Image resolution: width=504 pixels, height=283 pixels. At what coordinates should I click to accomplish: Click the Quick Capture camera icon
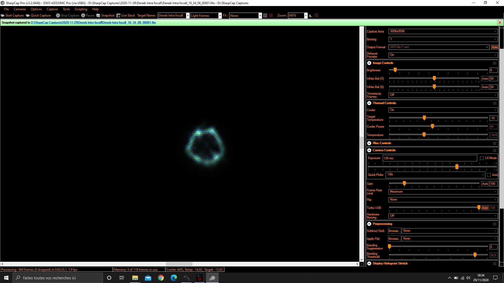pos(28,15)
